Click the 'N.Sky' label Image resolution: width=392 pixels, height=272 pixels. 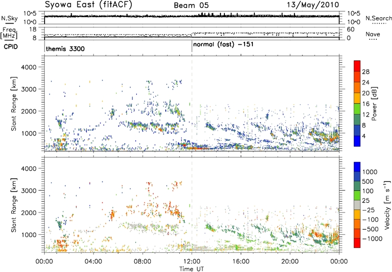[x=9, y=18]
